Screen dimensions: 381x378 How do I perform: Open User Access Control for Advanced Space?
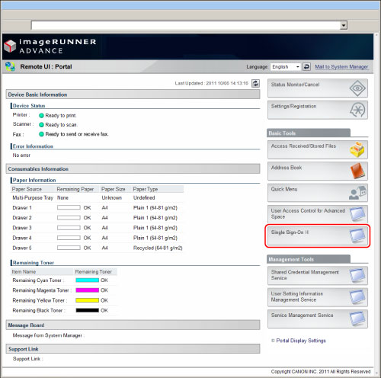pyautogui.click(x=318, y=214)
